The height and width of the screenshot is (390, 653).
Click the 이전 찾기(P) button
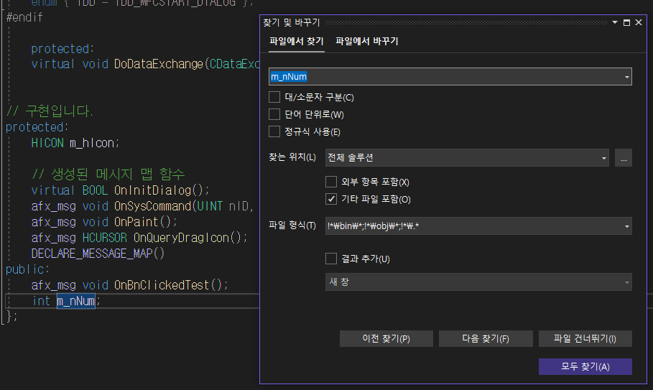tap(386, 339)
